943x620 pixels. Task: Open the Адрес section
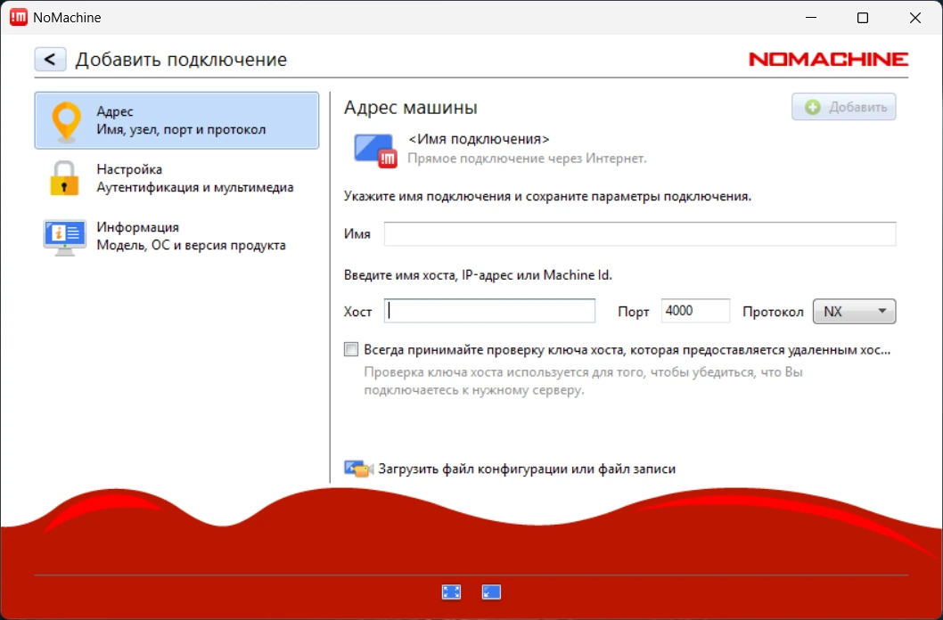click(176, 120)
